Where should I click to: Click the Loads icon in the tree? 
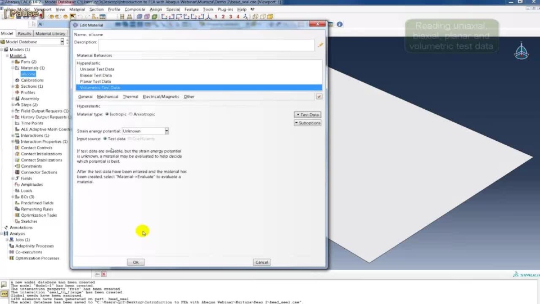pos(17,191)
